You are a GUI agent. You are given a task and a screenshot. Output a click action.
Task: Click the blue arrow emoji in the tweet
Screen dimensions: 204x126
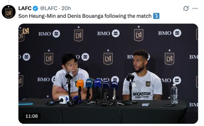[x=156, y=16]
